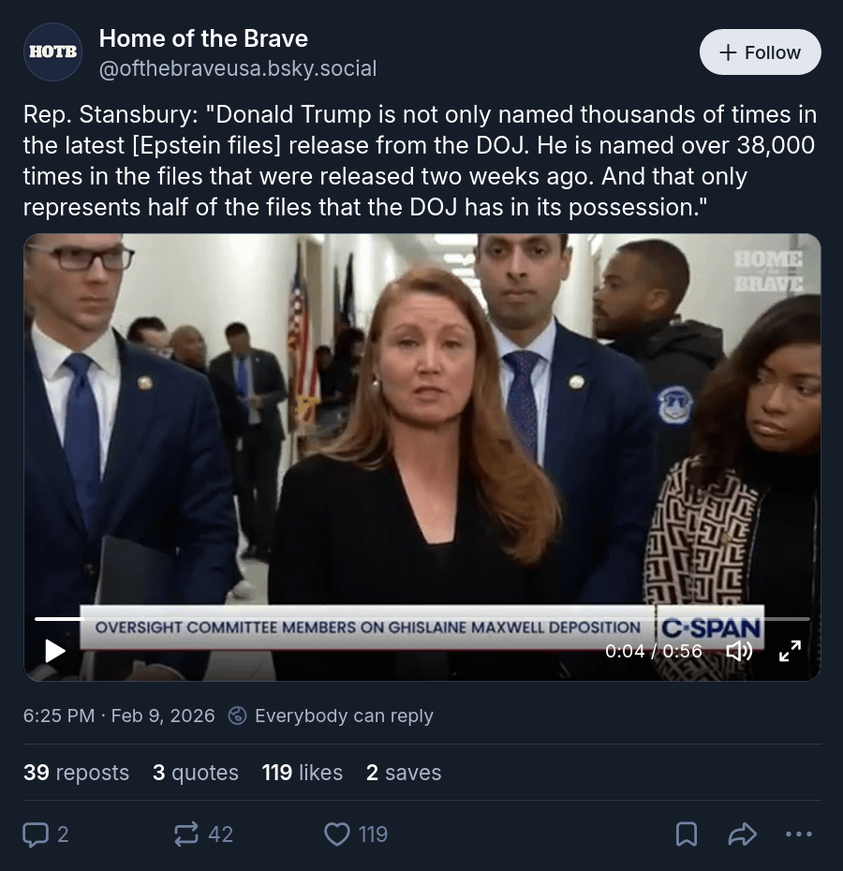Click the HOTB profile avatar
This screenshot has width=843, height=871.
(x=52, y=52)
